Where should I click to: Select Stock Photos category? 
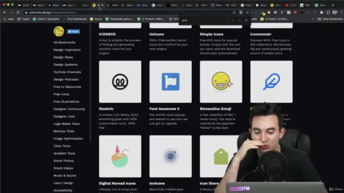pos(63,161)
